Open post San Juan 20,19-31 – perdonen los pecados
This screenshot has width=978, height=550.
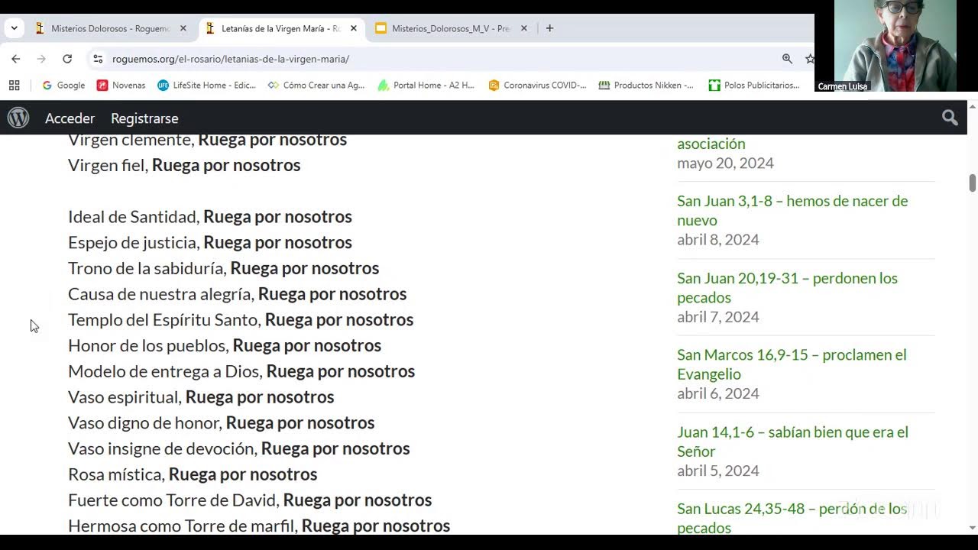tap(787, 287)
